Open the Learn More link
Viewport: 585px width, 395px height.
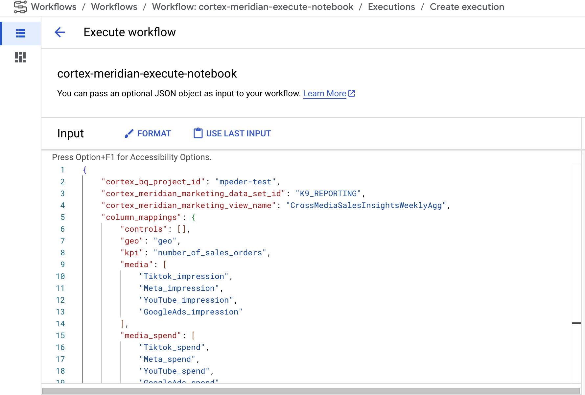point(324,93)
